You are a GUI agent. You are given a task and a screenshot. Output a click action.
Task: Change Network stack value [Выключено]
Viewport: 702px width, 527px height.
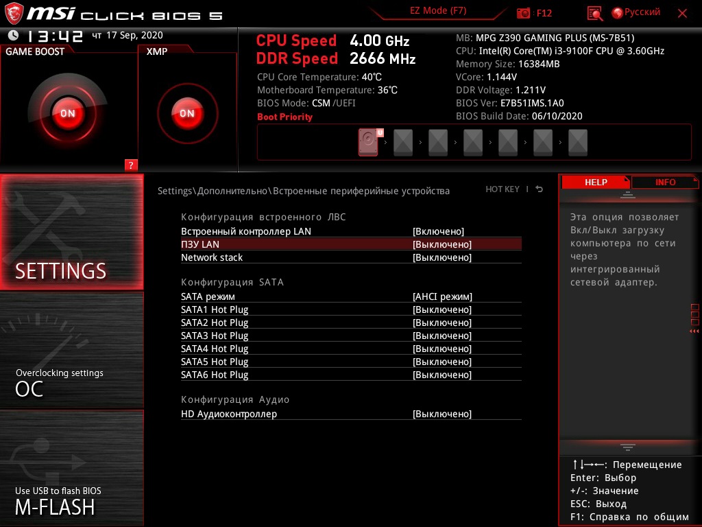tap(442, 257)
